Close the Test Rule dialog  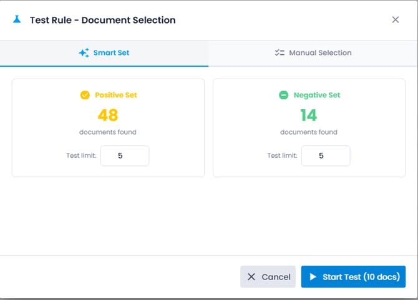395,19
